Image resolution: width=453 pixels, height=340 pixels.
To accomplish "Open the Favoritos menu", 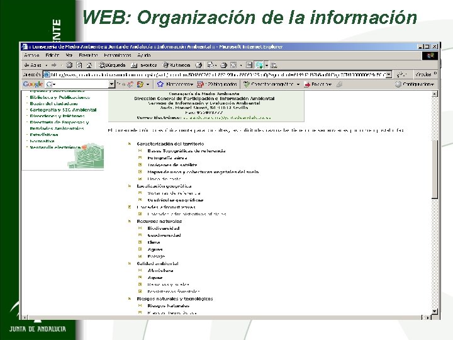I will coord(88,55).
